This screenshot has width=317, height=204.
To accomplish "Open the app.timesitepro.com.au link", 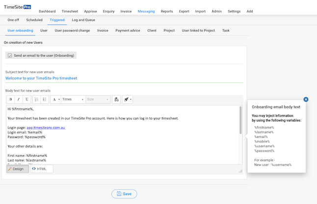I will (x=46, y=127).
